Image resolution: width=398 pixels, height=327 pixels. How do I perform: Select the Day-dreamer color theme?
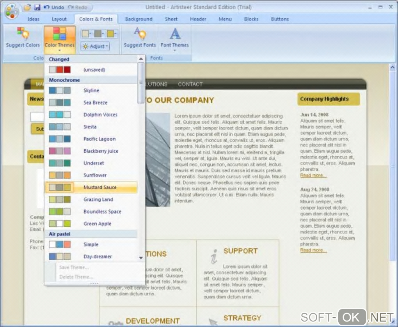(91, 256)
